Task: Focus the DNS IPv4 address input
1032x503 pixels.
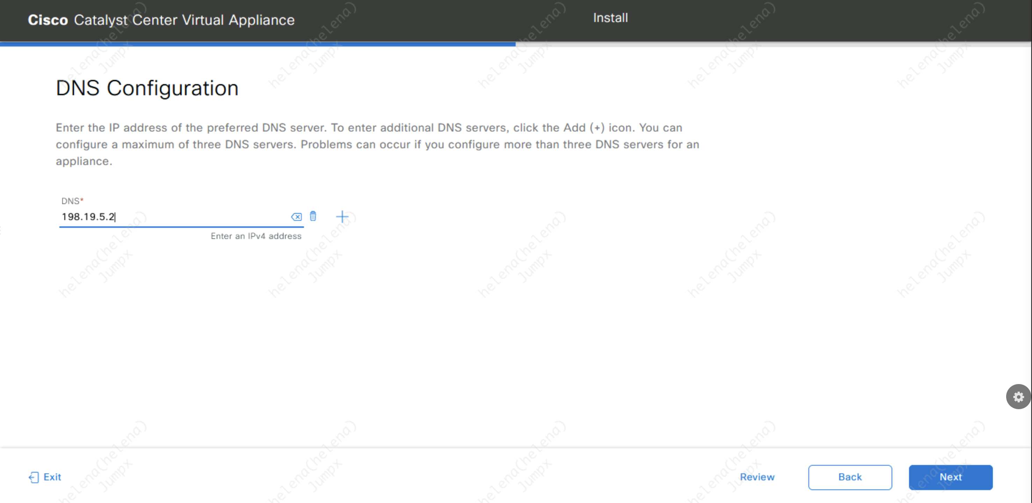Action: pos(172,217)
